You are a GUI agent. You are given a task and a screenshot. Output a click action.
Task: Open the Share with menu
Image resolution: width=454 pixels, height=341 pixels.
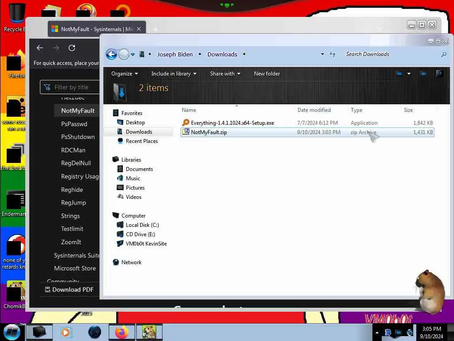coord(225,74)
